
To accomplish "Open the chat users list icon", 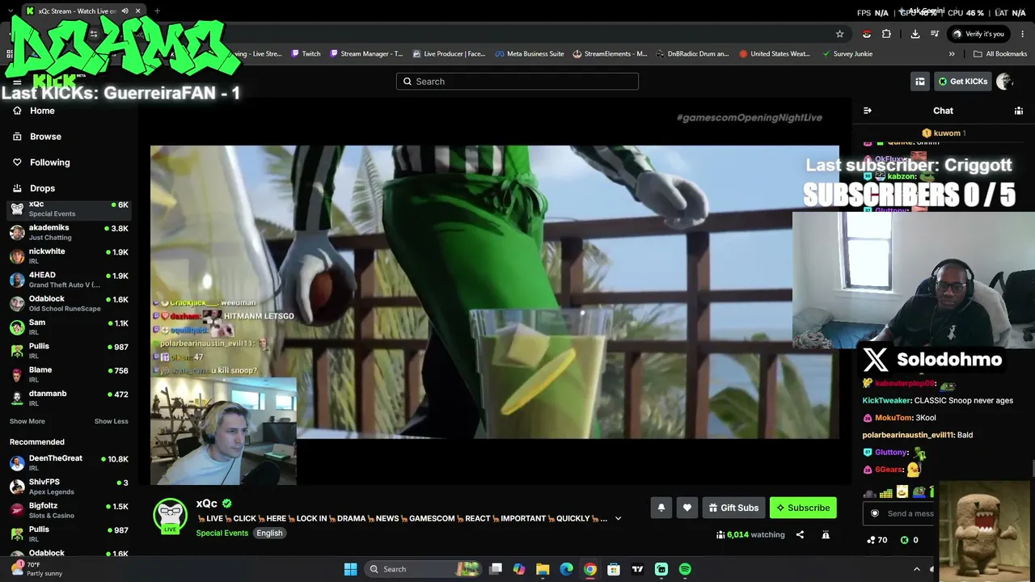I will pos(1019,111).
